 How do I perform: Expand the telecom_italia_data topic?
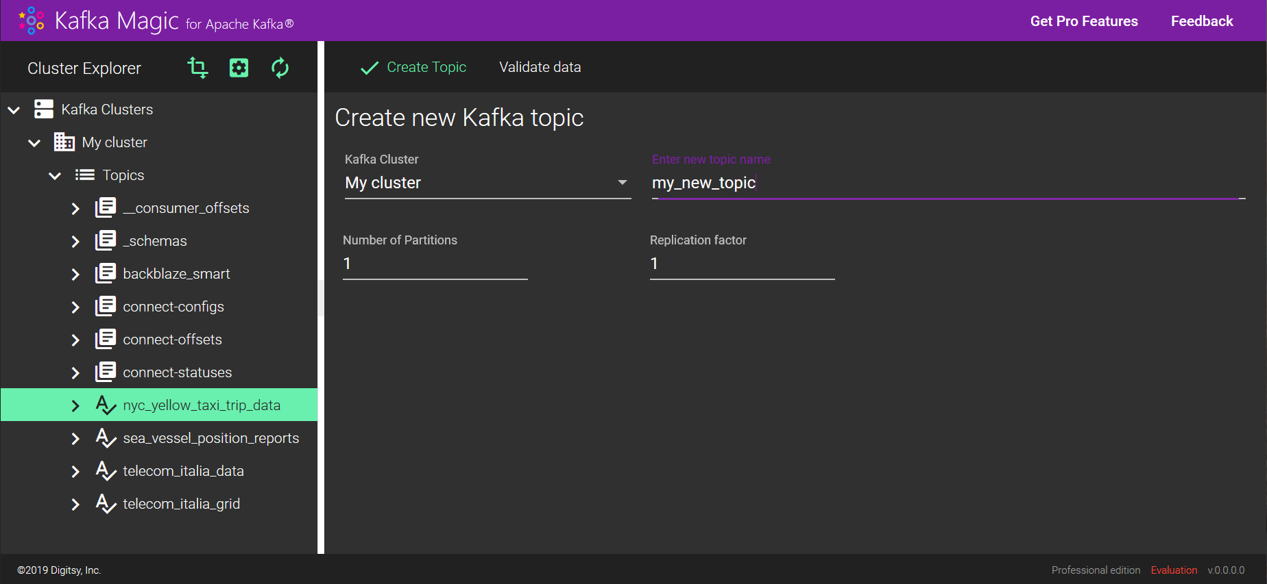click(75, 471)
